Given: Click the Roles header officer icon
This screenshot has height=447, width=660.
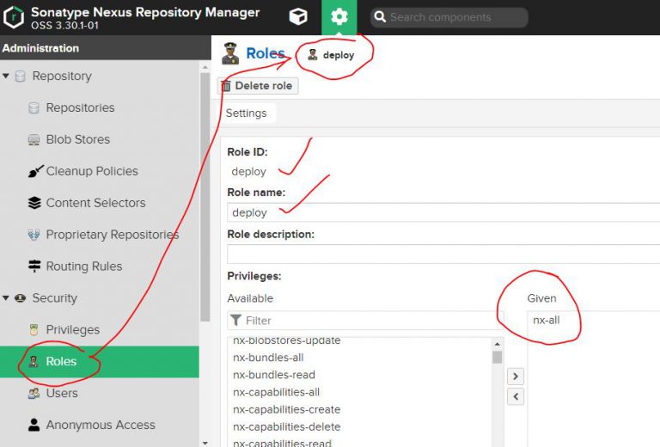Looking at the screenshot, I should pyautogui.click(x=230, y=53).
